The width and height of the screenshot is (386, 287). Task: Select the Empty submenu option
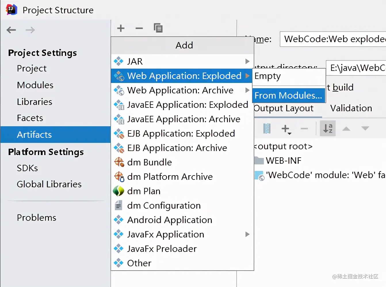289,76
